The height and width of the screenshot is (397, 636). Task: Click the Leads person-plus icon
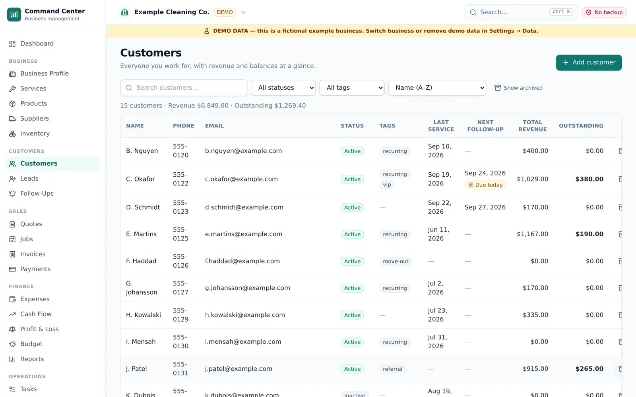click(12, 179)
